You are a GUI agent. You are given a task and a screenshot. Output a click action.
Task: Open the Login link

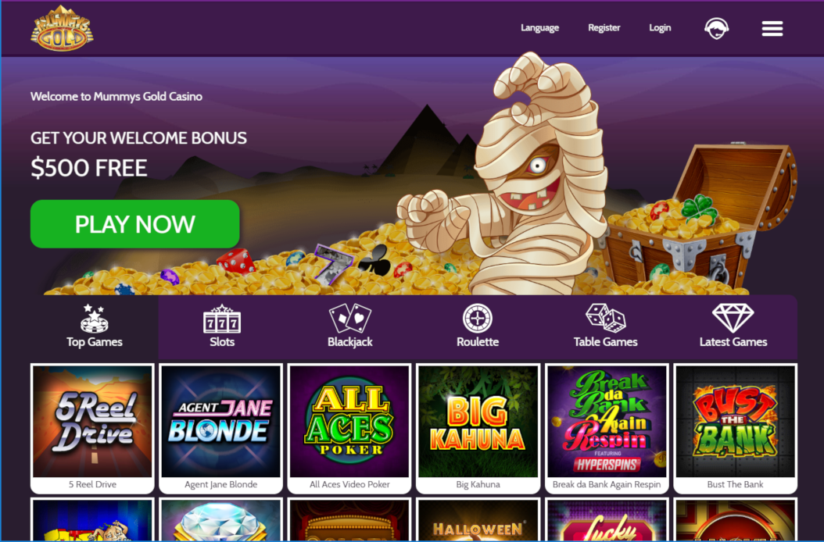coord(660,28)
